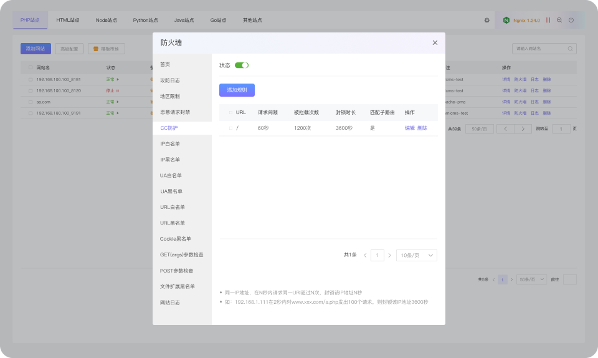Close the firewall dialog with X

point(435,43)
